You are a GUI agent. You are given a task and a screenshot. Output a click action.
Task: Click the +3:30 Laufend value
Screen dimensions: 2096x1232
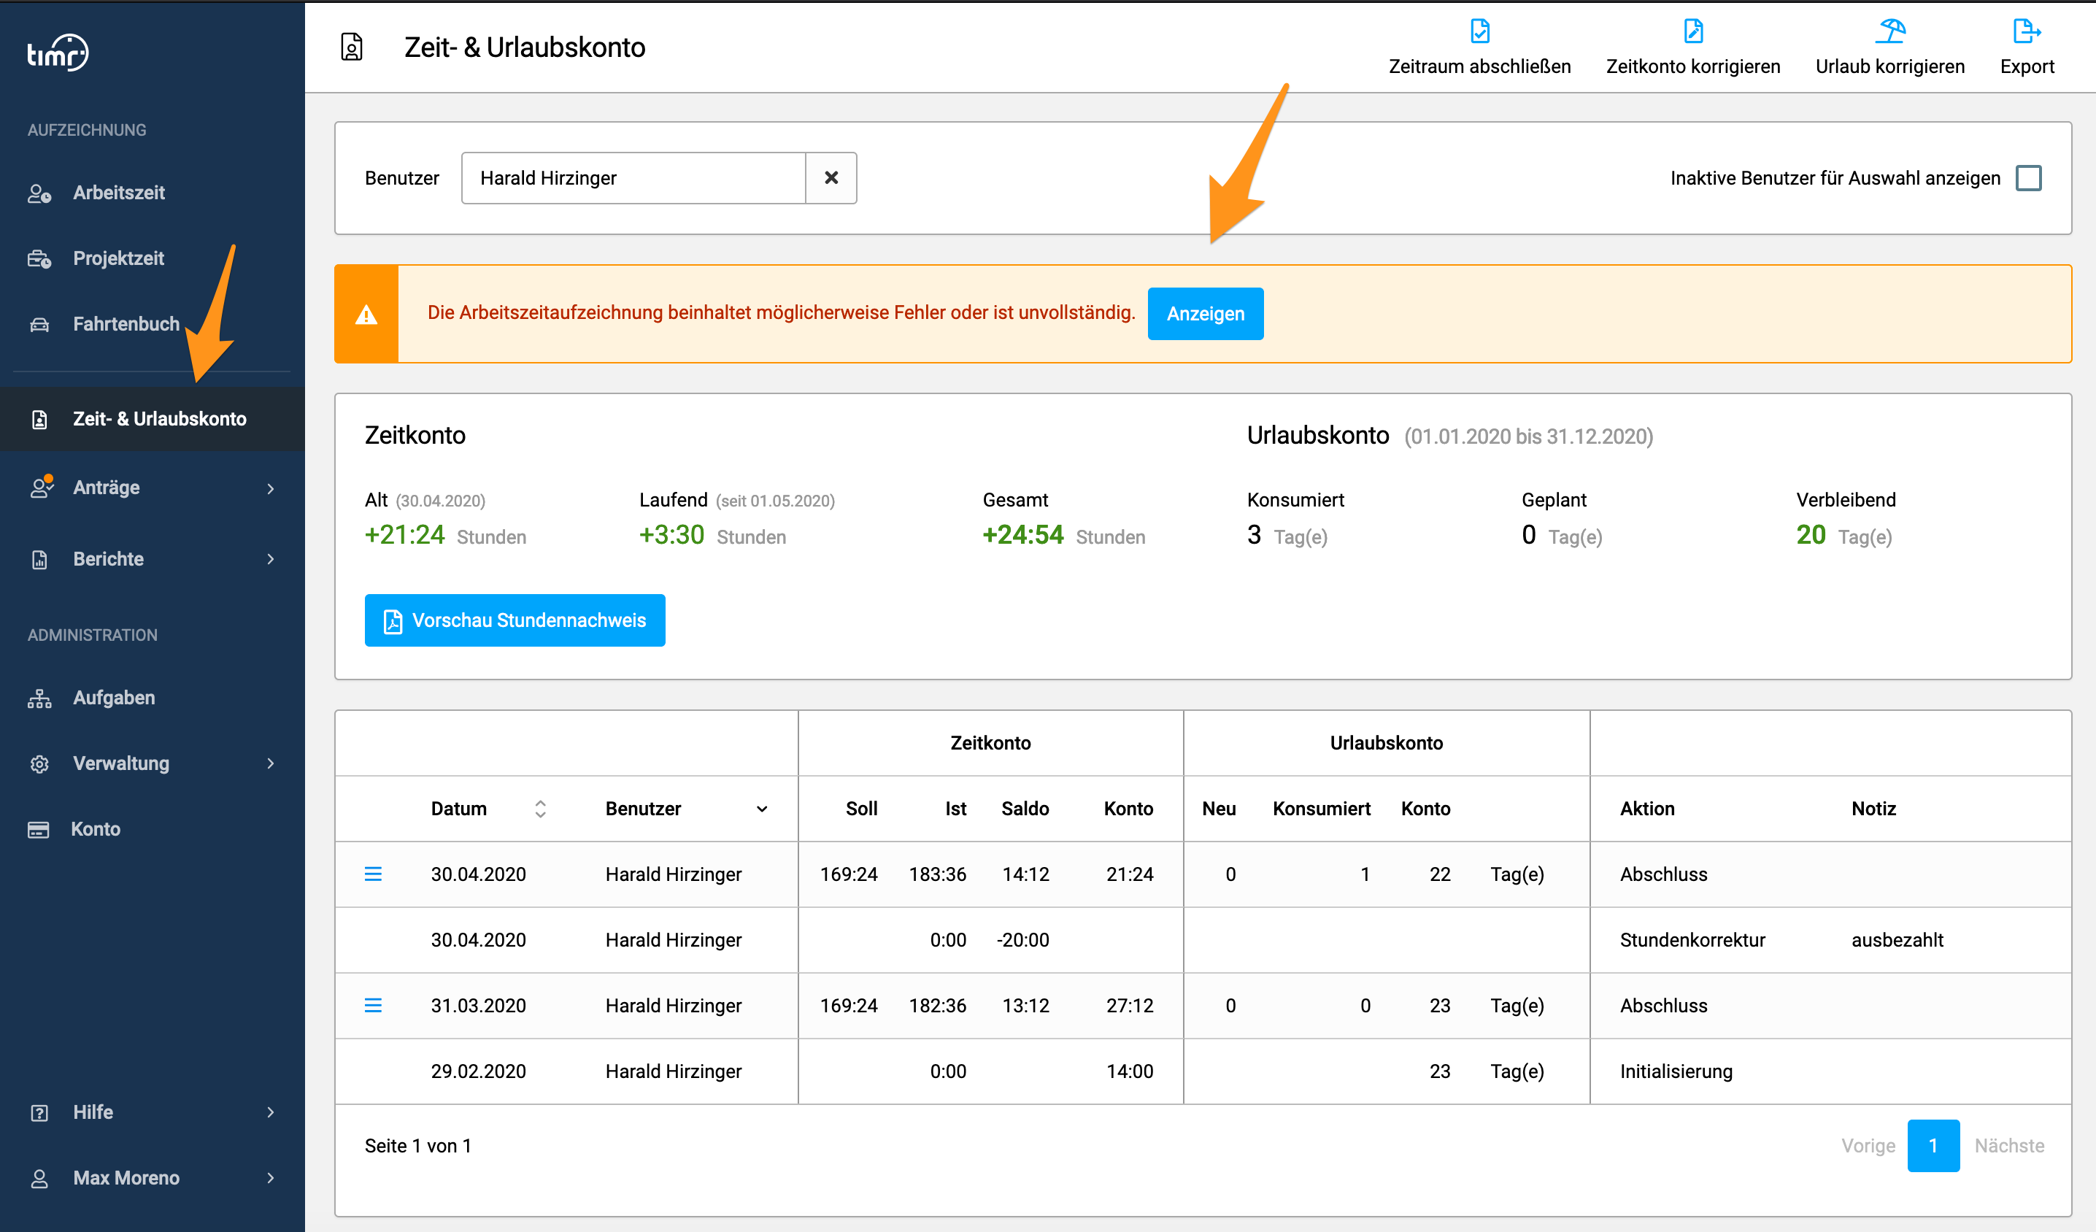coord(672,535)
